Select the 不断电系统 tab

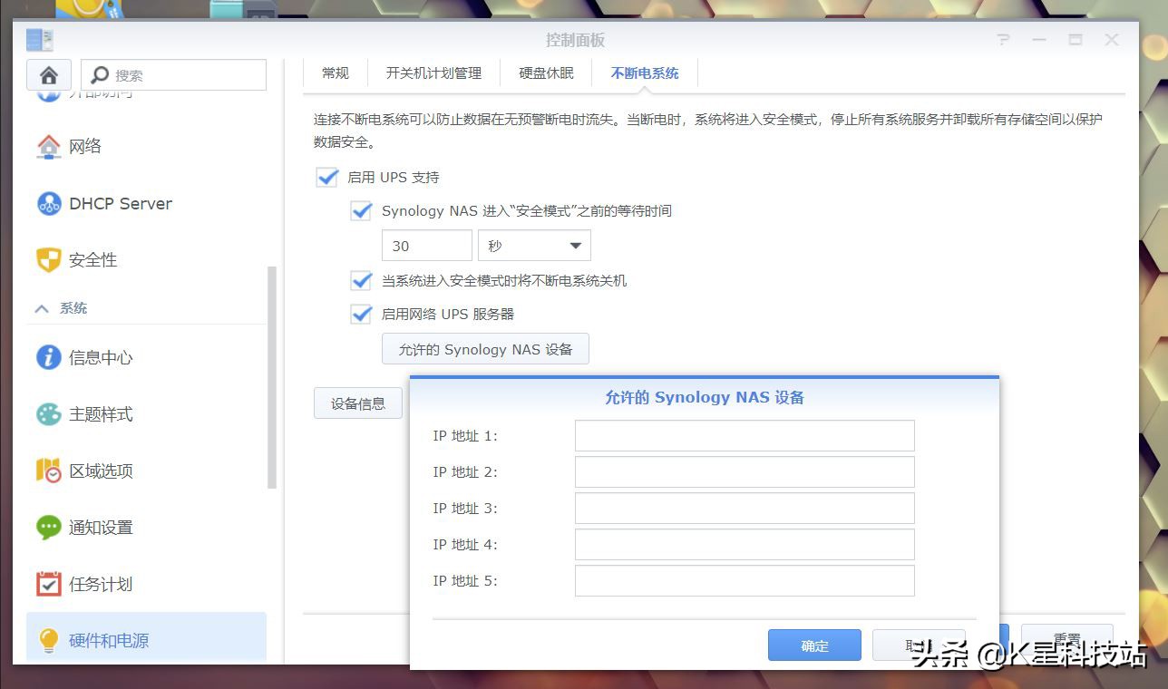[645, 73]
